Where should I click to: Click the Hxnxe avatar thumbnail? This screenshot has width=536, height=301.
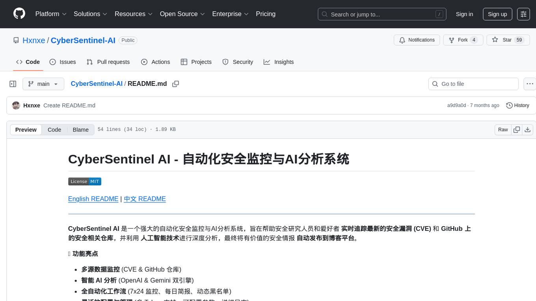(16, 106)
